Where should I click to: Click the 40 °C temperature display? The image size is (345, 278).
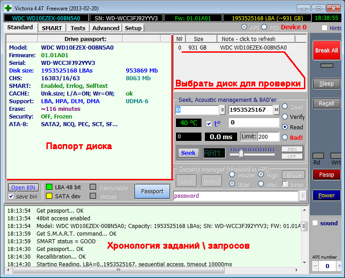189,123
